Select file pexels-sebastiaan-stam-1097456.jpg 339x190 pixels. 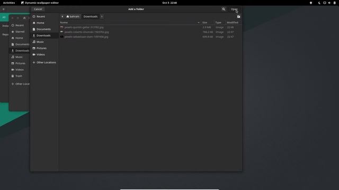pyautogui.click(x=86, y=37)
